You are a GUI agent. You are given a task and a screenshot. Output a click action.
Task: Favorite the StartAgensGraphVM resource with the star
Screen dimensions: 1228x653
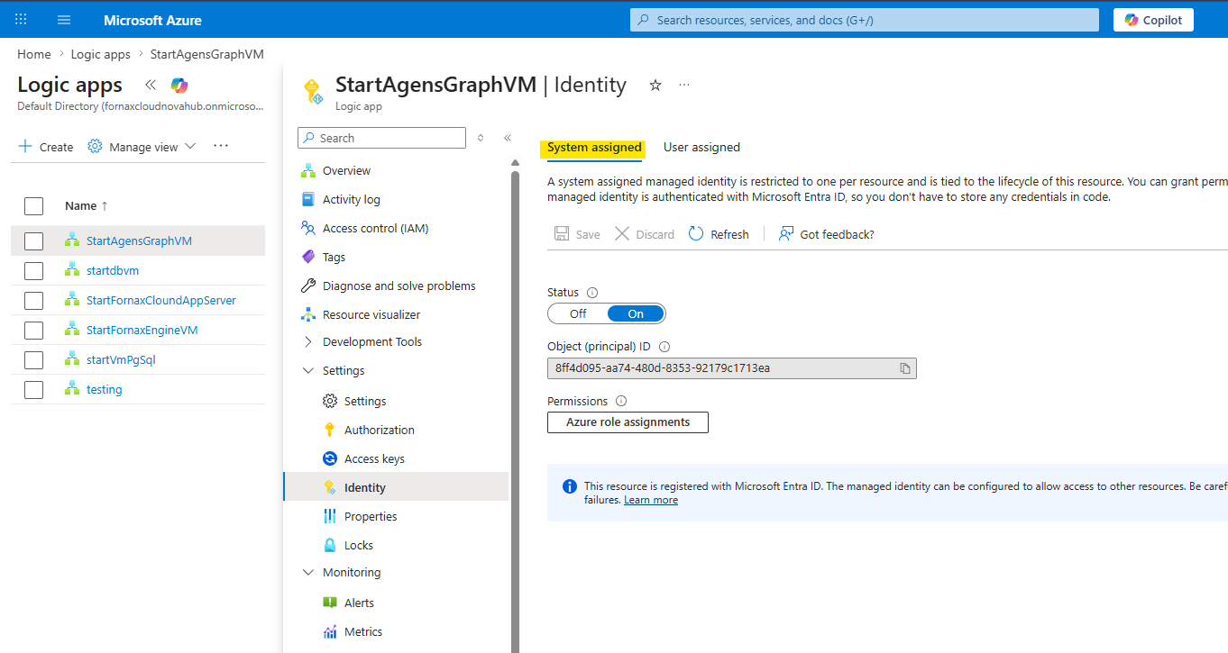(655, 85)
